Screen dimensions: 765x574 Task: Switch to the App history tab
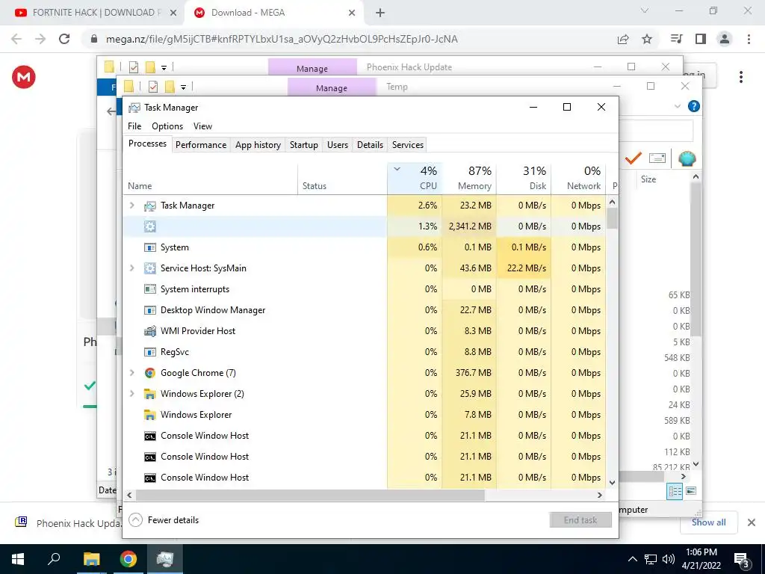click(x=258, y=145)
